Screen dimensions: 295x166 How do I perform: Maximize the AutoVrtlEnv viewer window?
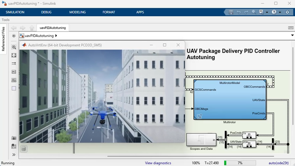coord(165,45)
